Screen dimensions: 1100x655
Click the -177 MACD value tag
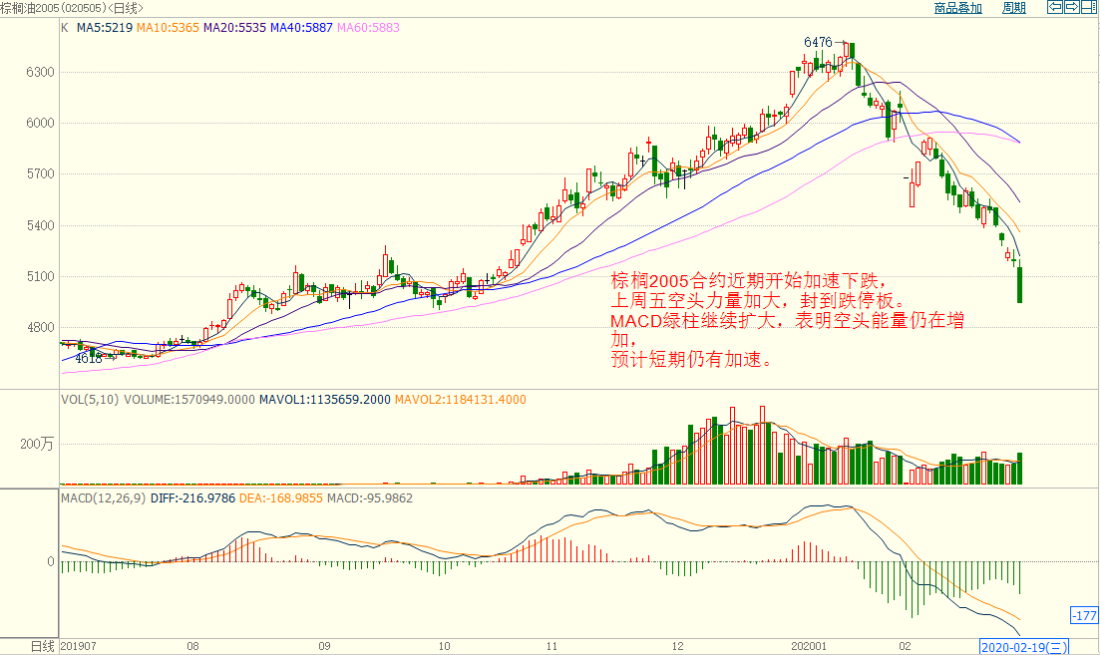[x=1083, y=614]
